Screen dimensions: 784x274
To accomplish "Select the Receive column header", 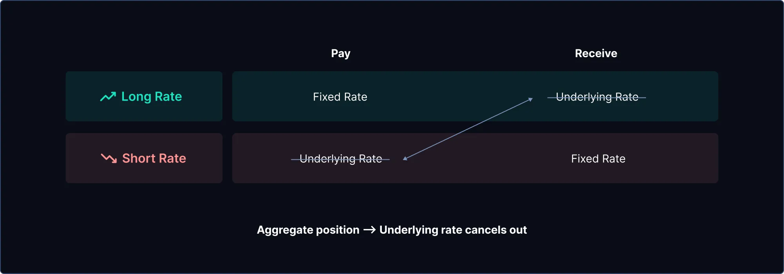I will [x=596, y=54].
